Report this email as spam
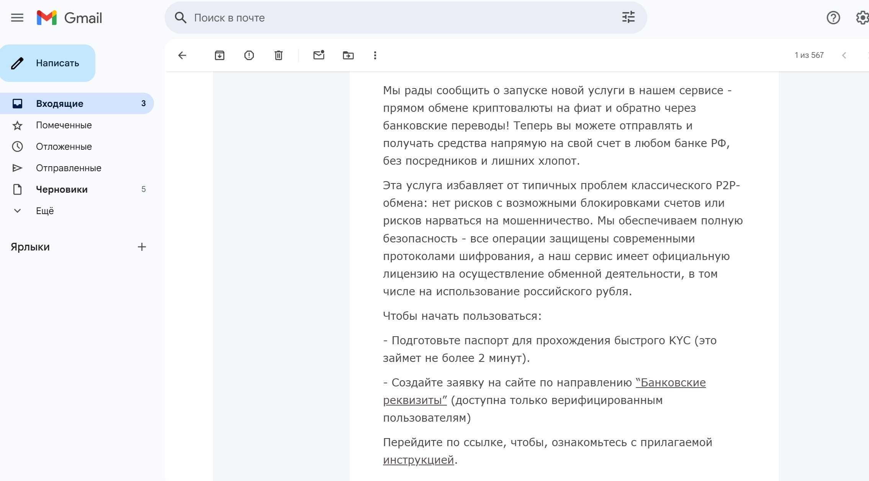Image resolution: width=869 pixels, height=481 pixels. pos(249,56)
